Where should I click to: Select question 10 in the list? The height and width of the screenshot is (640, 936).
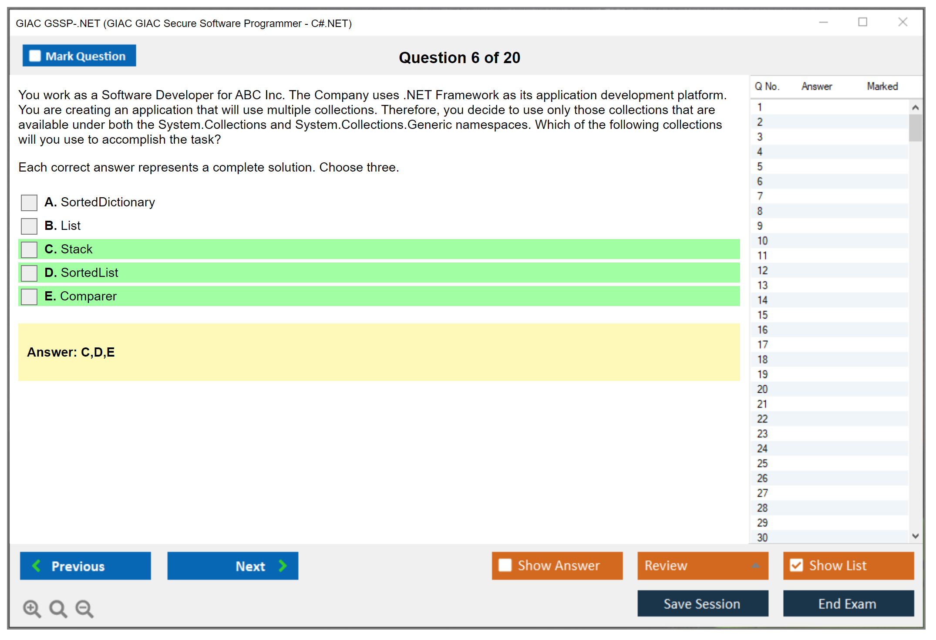click(762, 241)
